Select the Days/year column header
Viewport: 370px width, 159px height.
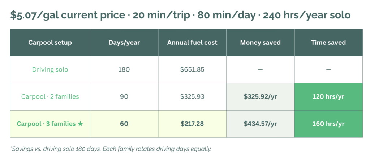pyautogui.click(x=124, y=43)
